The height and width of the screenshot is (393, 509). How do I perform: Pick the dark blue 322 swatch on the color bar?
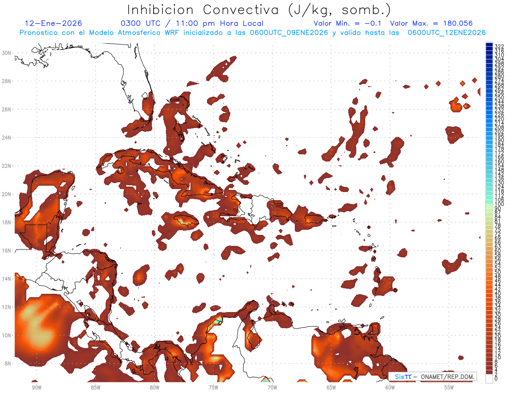(489, 45)
